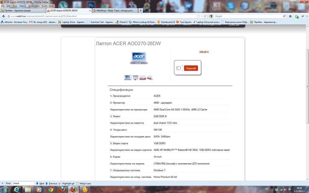Screen dimensions: 309x193
Task: Open the green add-on icon next to home
Action: [297, 17]
